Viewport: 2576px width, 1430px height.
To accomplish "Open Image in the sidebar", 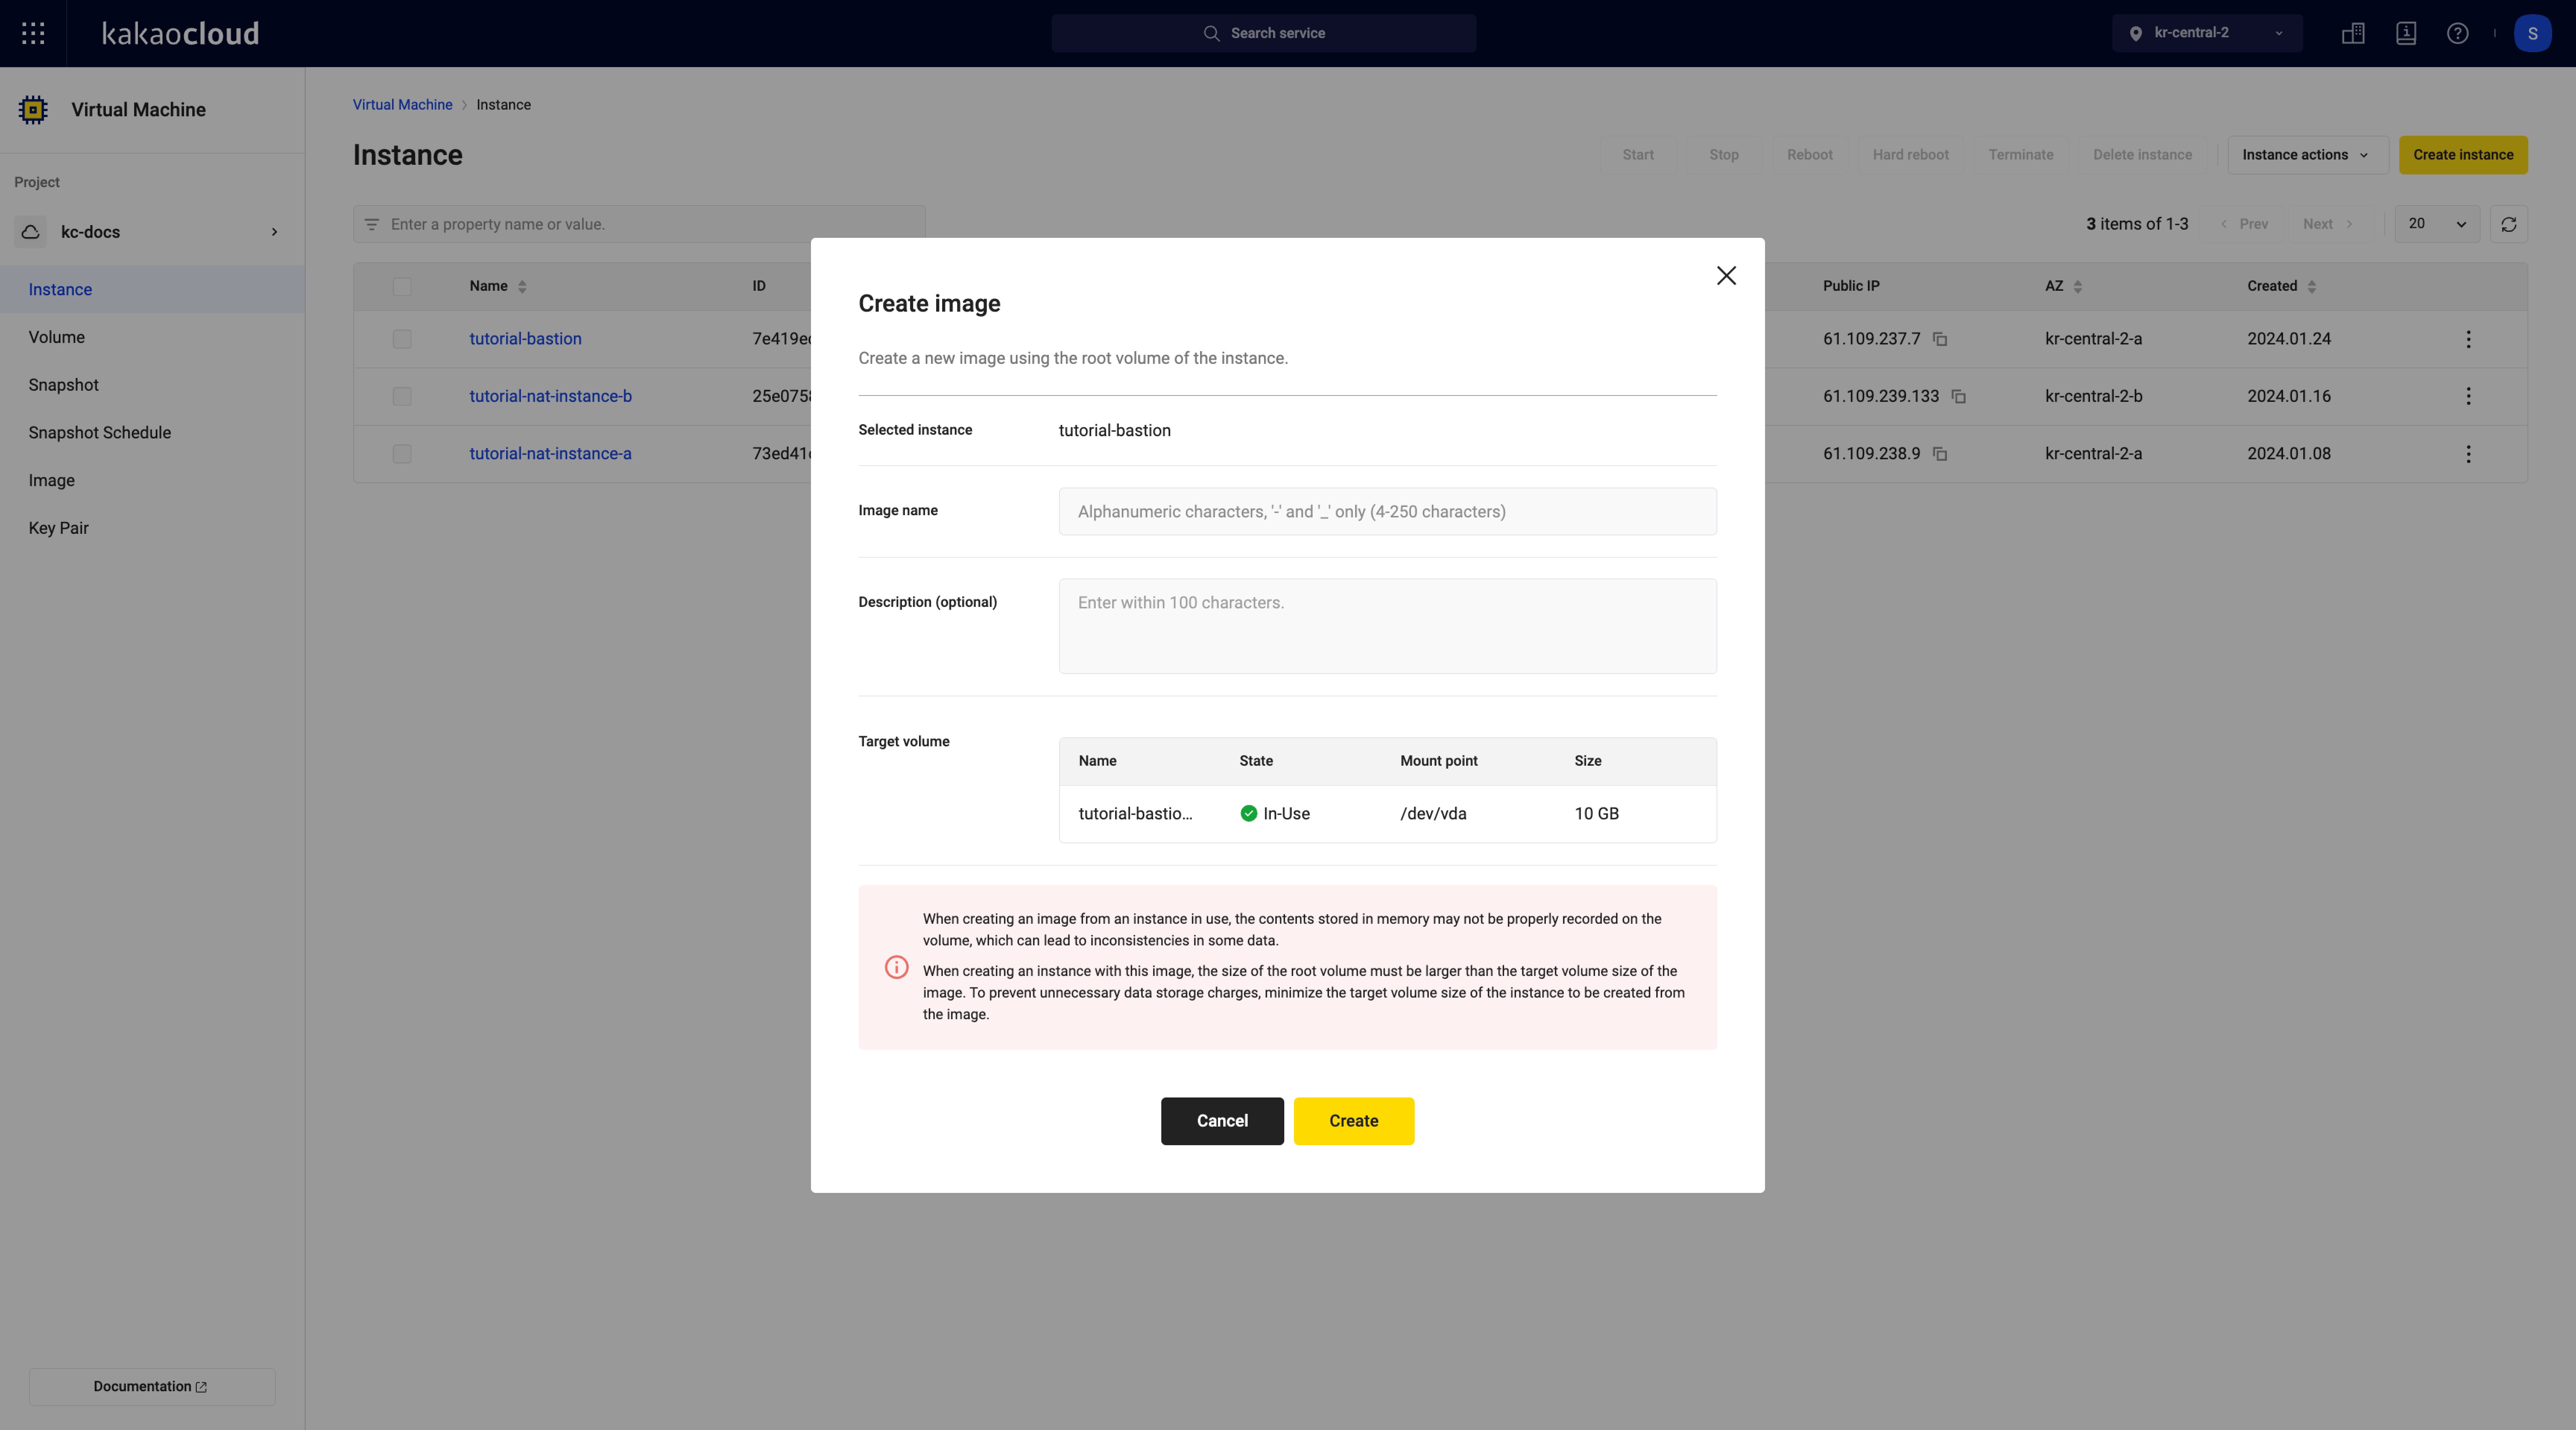I will click(152, 480).
